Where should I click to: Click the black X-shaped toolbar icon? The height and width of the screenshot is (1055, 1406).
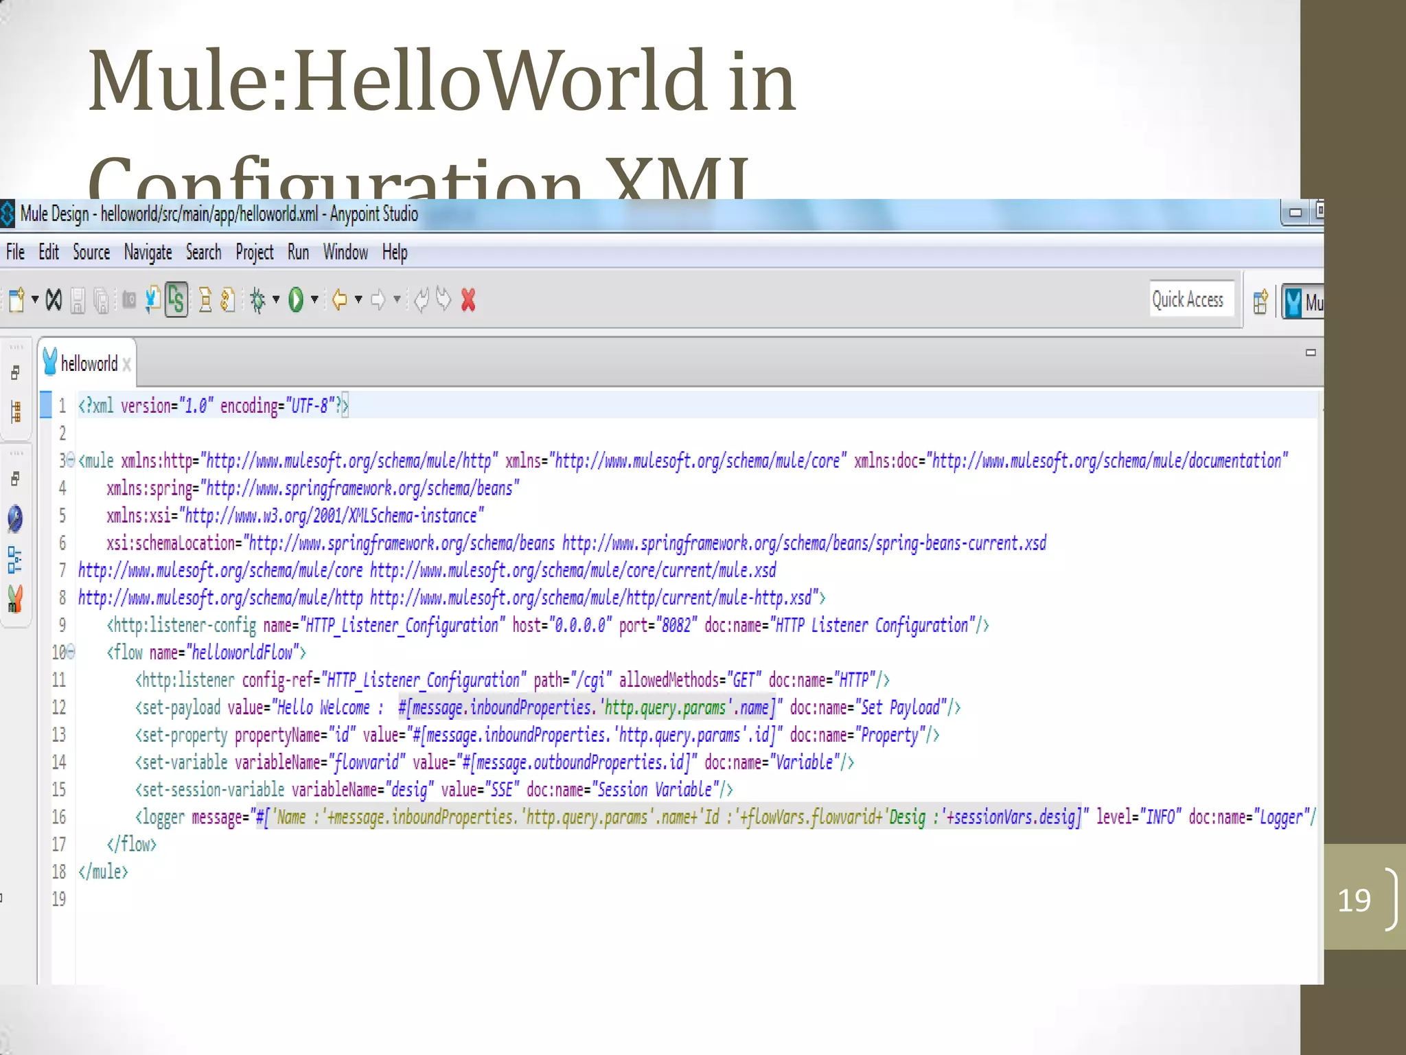pos(54,300)
